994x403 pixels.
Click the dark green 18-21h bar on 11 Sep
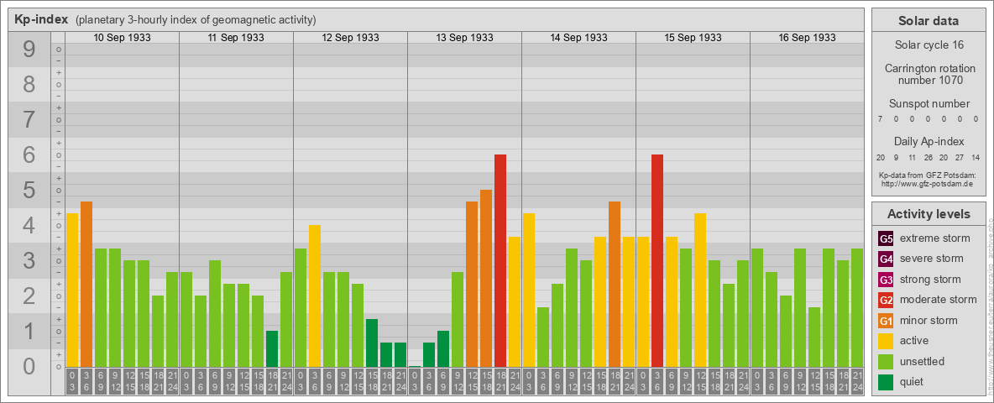tap(272, 348)
